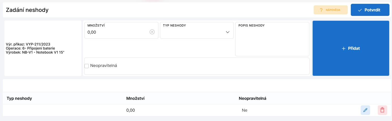Sort by the Typ neshody column header

tap(19, 98)
